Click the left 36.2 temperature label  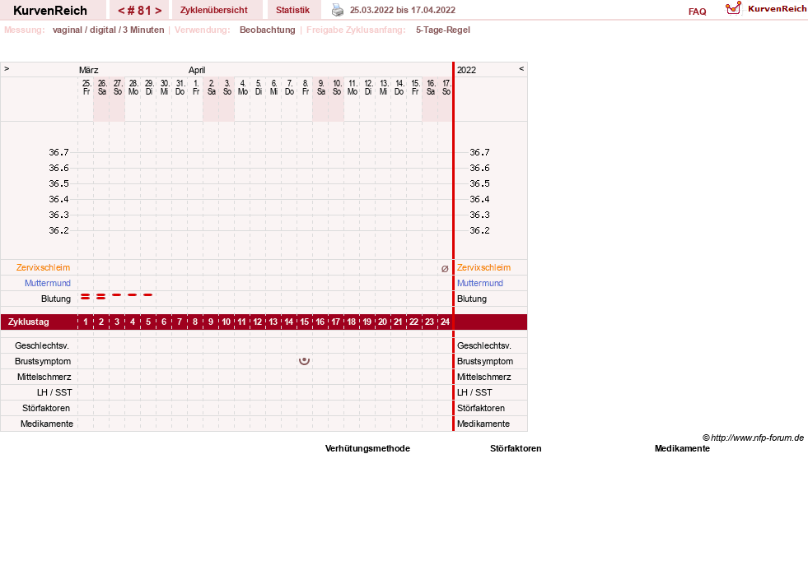[58, 230]
